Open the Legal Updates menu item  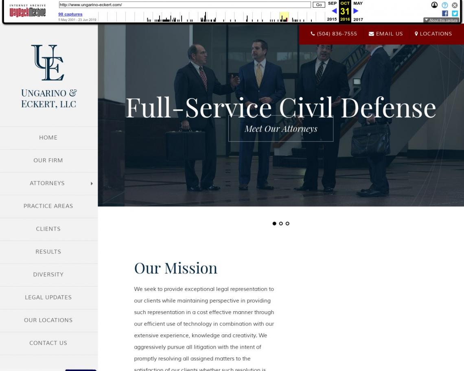pyautogui.click(x=48, y=297)
